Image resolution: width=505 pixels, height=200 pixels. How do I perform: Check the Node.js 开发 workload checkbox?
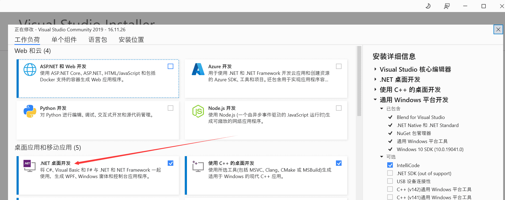[339, 108]
